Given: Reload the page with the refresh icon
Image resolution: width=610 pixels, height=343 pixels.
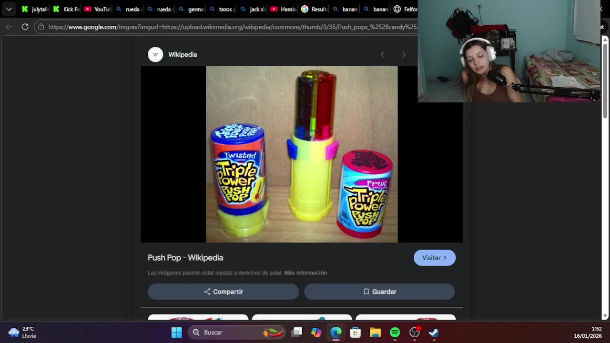Looking at the screenshot, I should click(25, 27).
